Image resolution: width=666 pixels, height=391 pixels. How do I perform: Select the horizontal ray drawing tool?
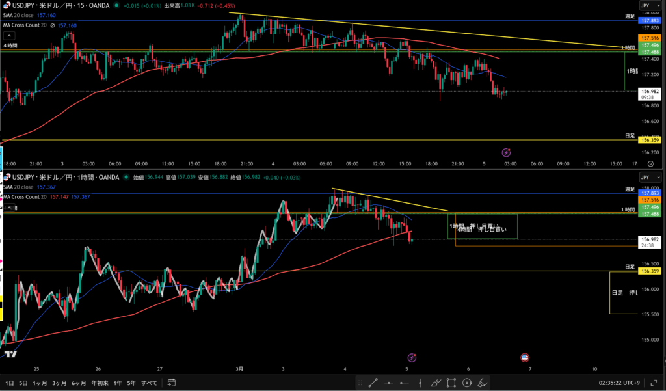click(x=405, y=383)
